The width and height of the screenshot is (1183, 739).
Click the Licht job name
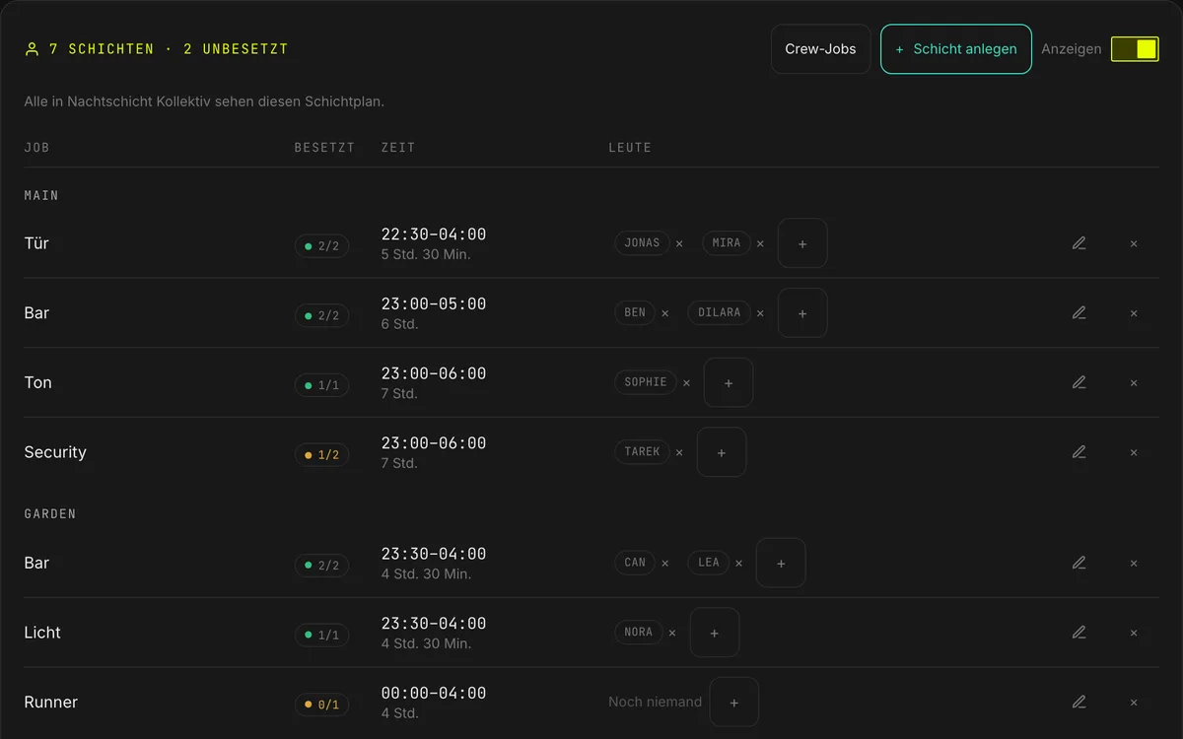42,633
